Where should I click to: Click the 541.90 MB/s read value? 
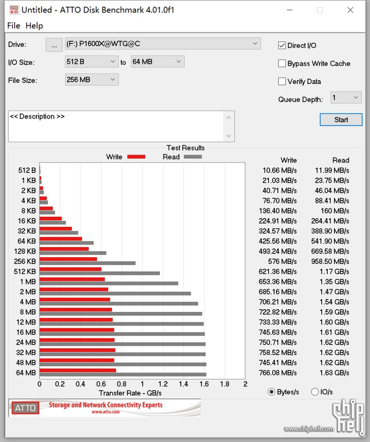(x=330, y=241)
